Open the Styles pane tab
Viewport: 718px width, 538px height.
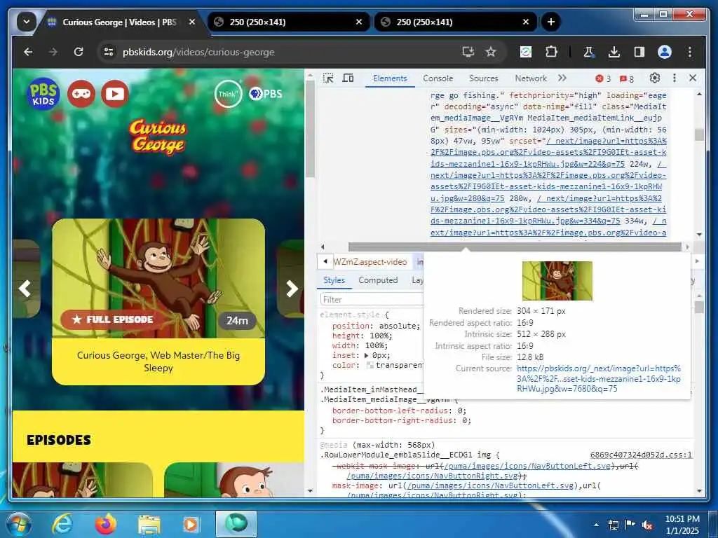click(x=334, y=280)
